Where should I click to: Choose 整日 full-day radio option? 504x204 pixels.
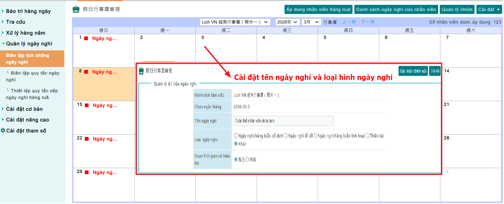pos(236,160)
